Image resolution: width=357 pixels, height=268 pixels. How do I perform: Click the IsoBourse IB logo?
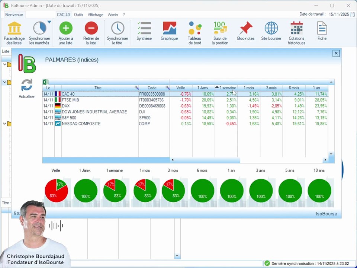point(27,64)
